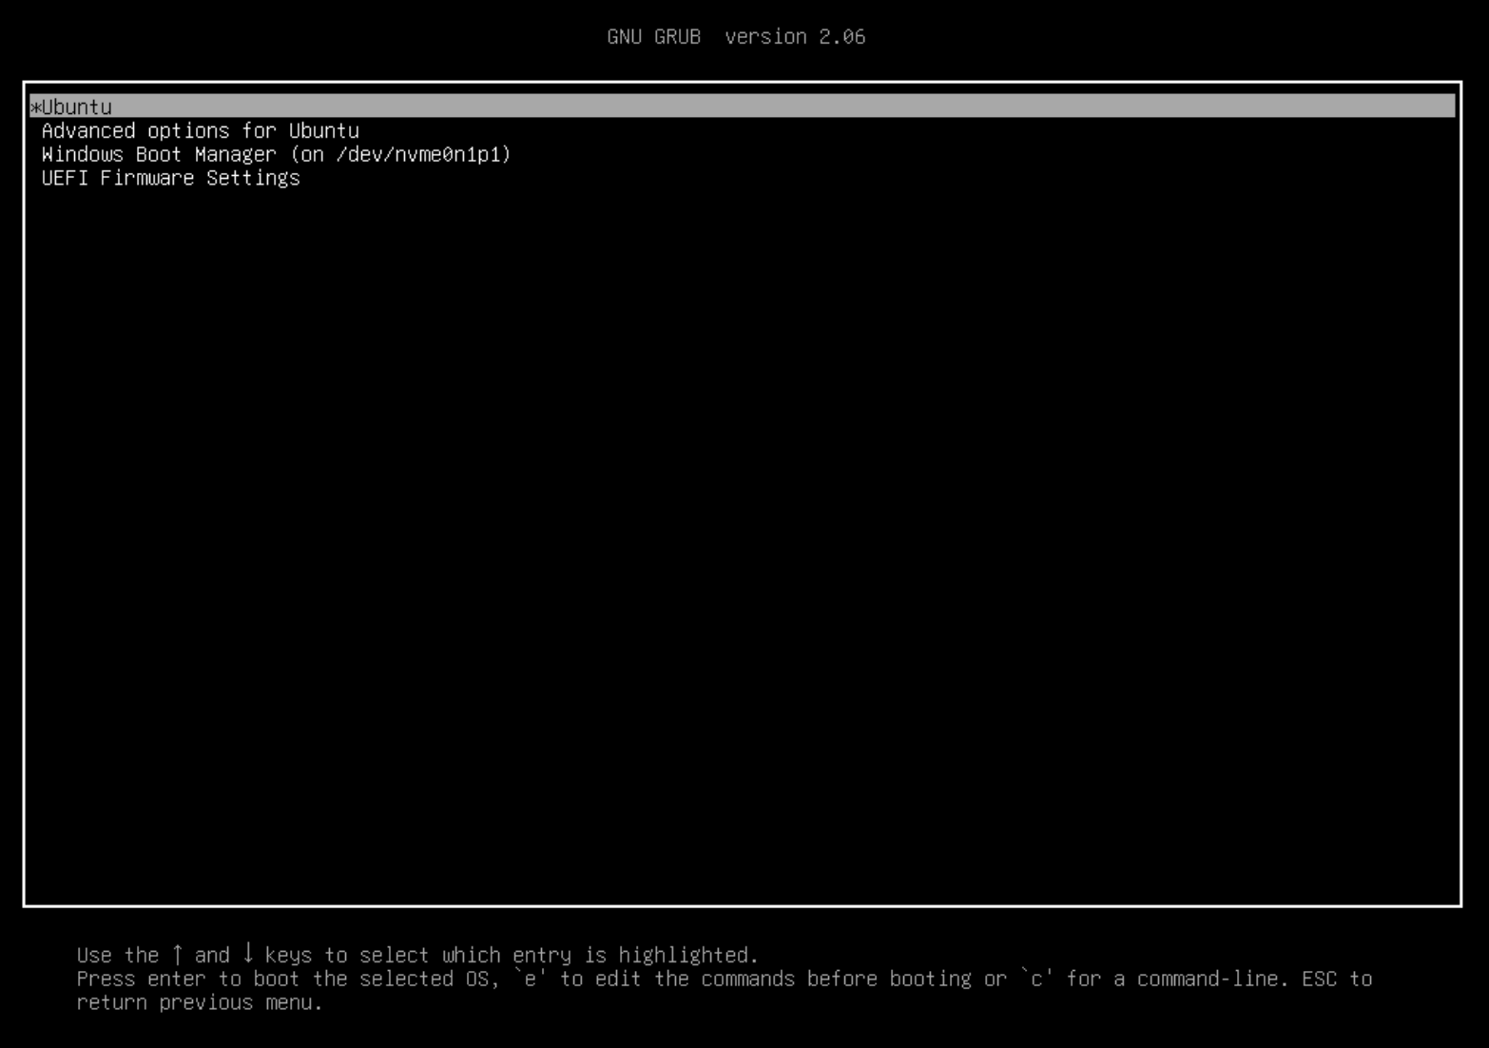This screenshot has height=1048, width=1489.
Task: Click the up arrow symbol in help text
Action: (x=177, y=954)
